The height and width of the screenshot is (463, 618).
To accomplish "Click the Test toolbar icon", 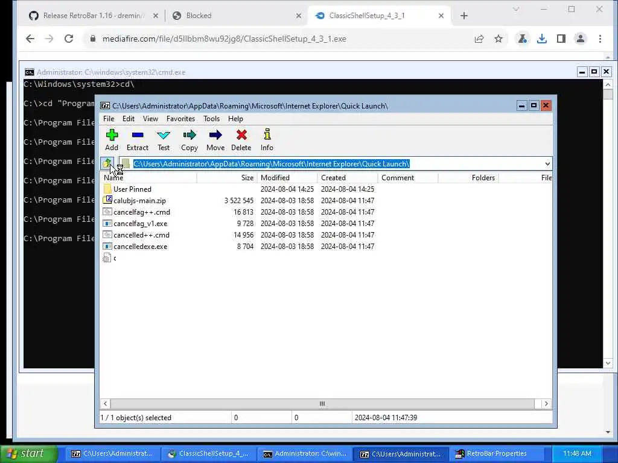I will pos(163,136).
